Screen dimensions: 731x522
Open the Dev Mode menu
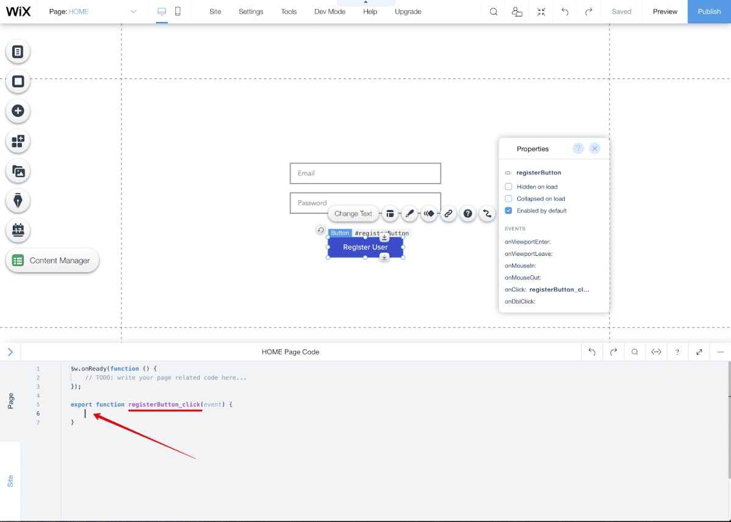(x=330, y=11)
